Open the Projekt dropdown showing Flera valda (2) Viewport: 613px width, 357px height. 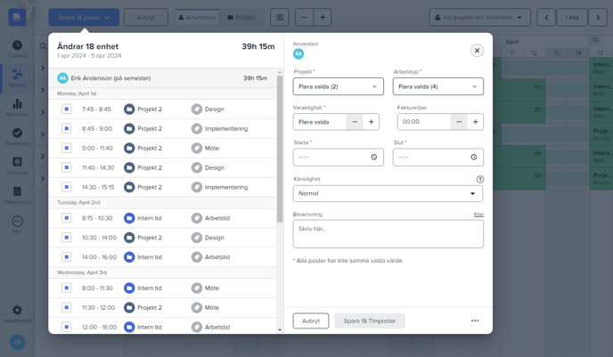(338, 86)
